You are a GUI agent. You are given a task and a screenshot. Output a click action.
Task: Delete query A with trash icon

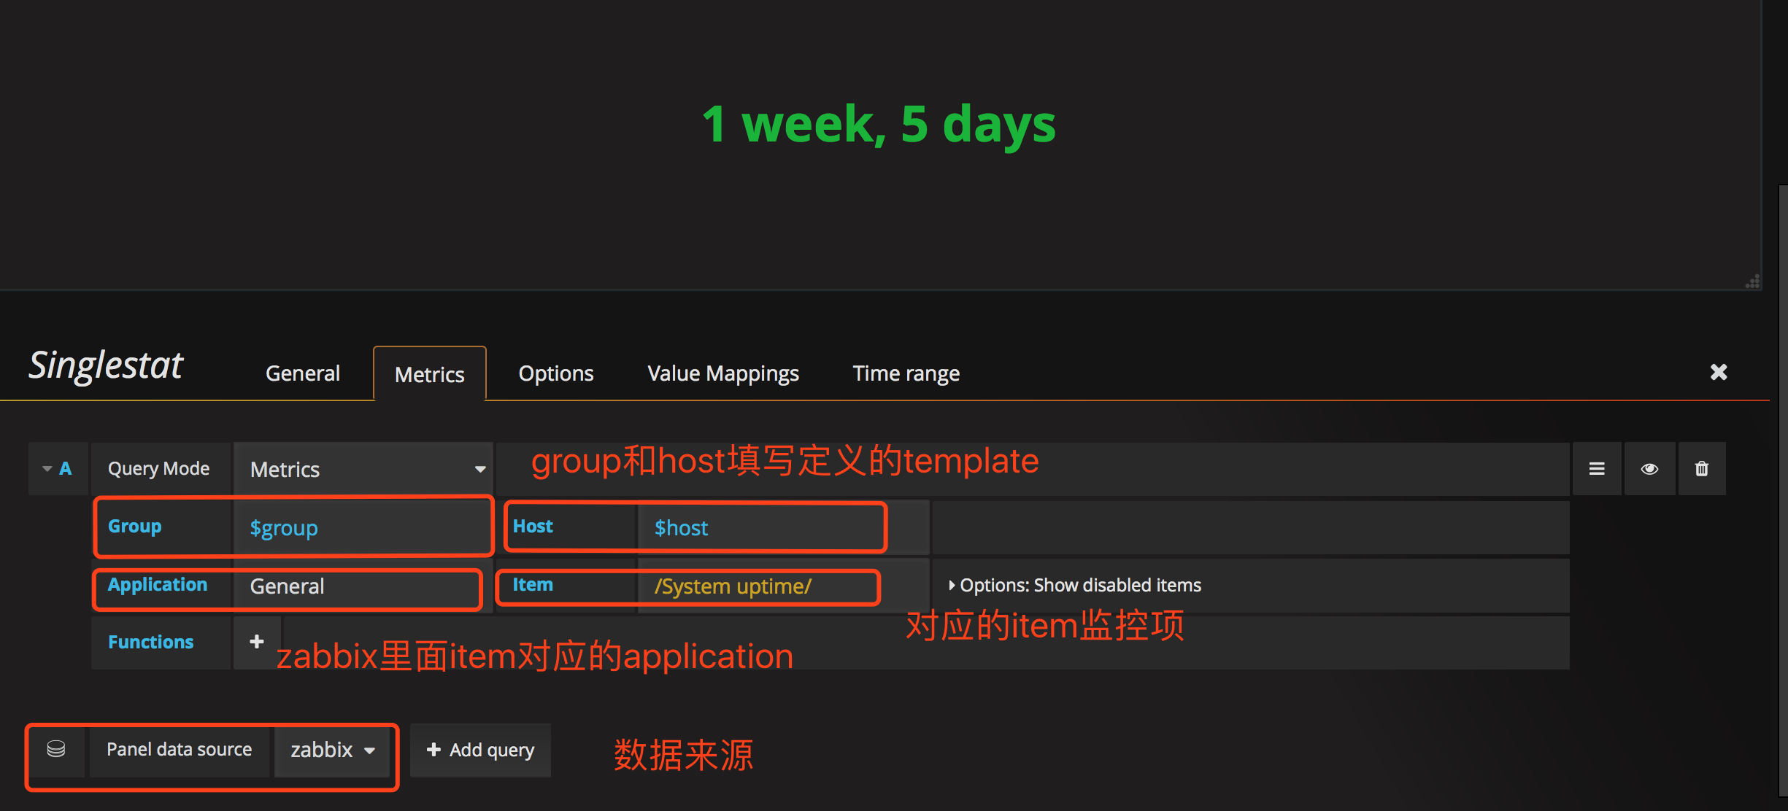[x=1702, y=469]
